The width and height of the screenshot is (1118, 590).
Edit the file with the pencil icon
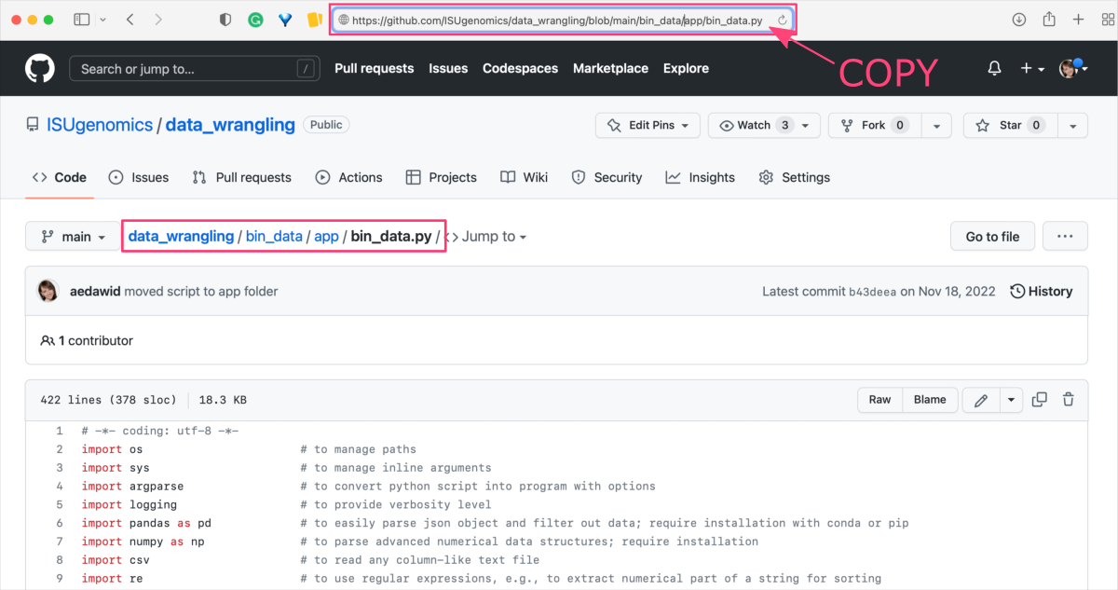tap(981, 399)
